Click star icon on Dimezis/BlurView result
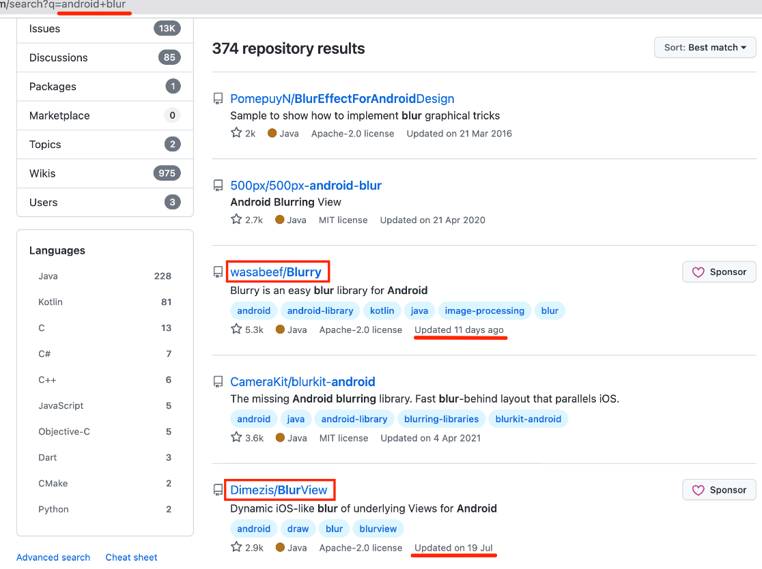The width and height of the screenshot is (762, 569). [x=236, y=547]
